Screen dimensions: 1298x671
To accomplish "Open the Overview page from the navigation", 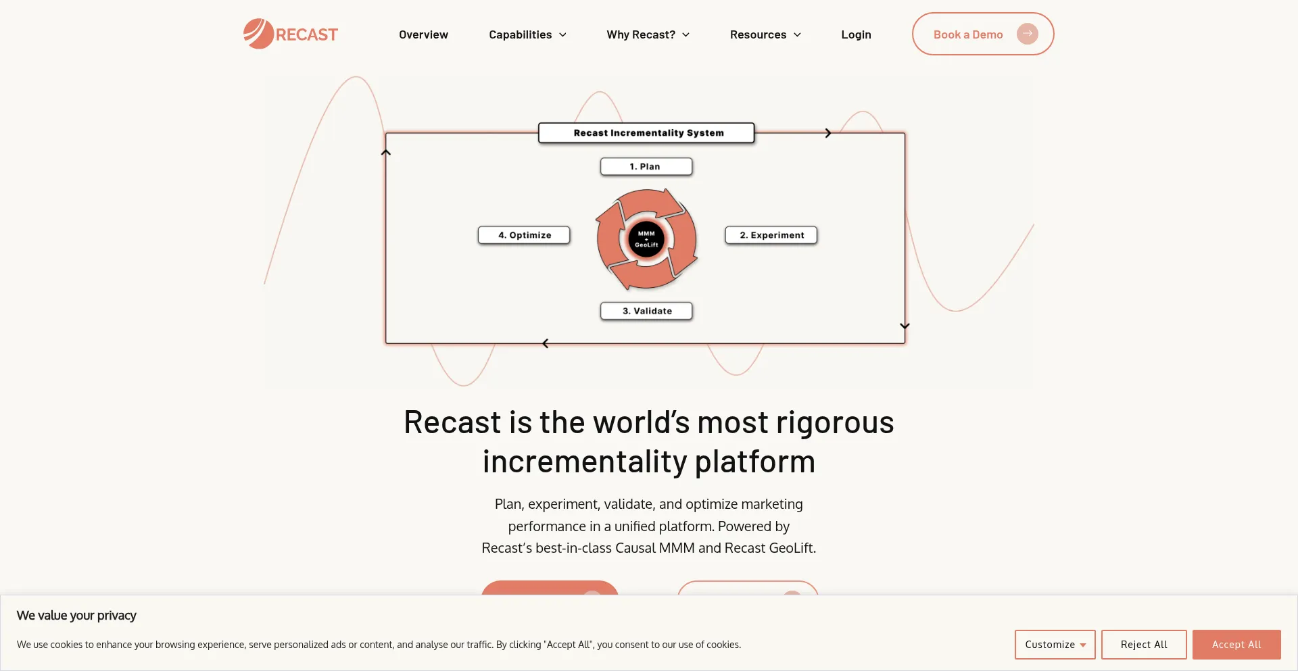I will click(x=423, y=34).
